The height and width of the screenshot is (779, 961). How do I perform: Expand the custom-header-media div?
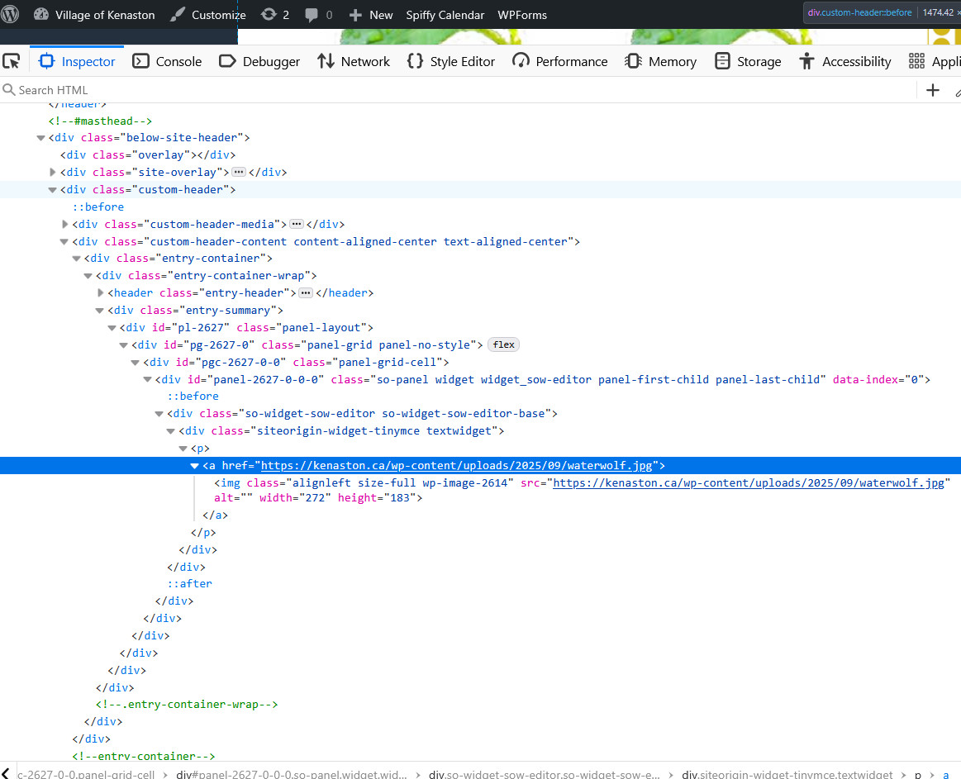[65, 224]
